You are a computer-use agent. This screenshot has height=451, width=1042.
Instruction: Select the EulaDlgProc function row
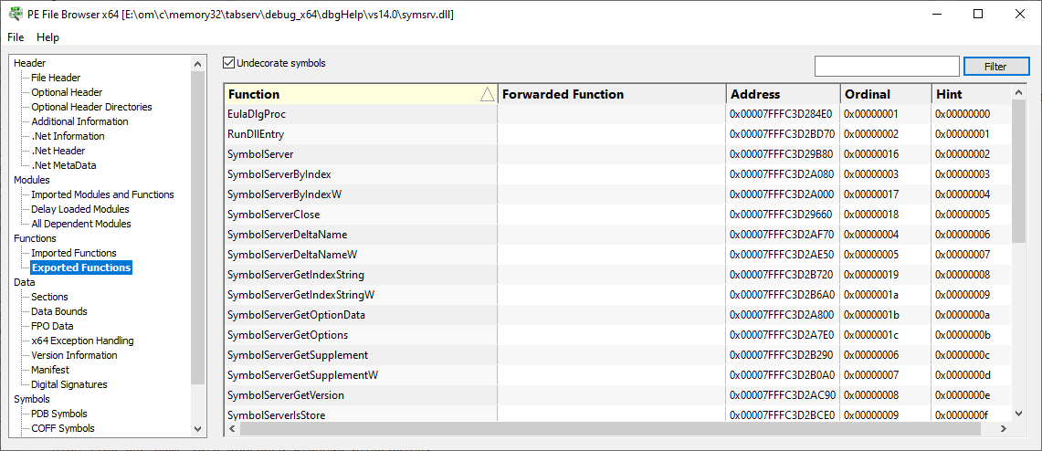618,114
